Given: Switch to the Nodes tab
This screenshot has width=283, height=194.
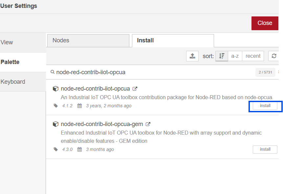Looking at the screenshot, I should (x=88, y=41).
